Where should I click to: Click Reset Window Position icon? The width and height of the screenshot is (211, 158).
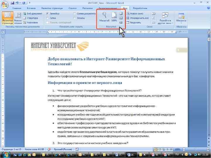click(x=153, y=23)
